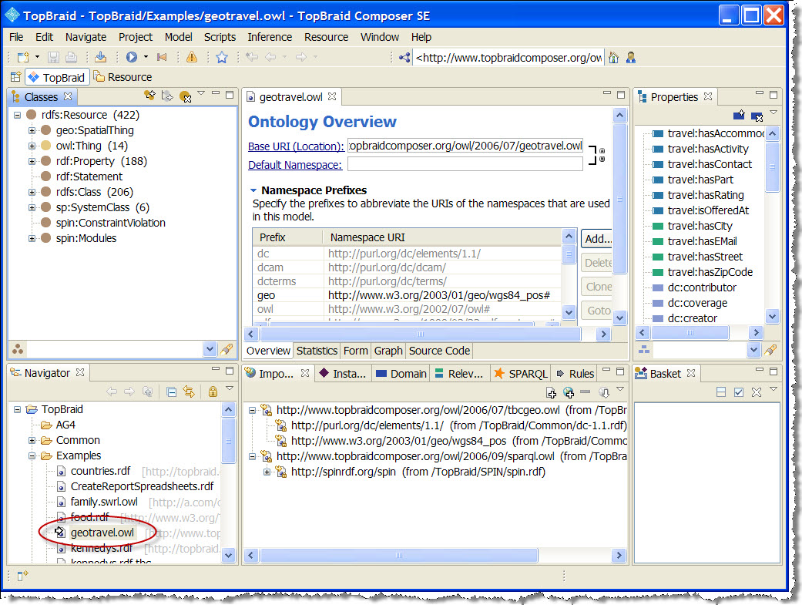Click the Select All checkmark icon in Basket

(739, 392)
